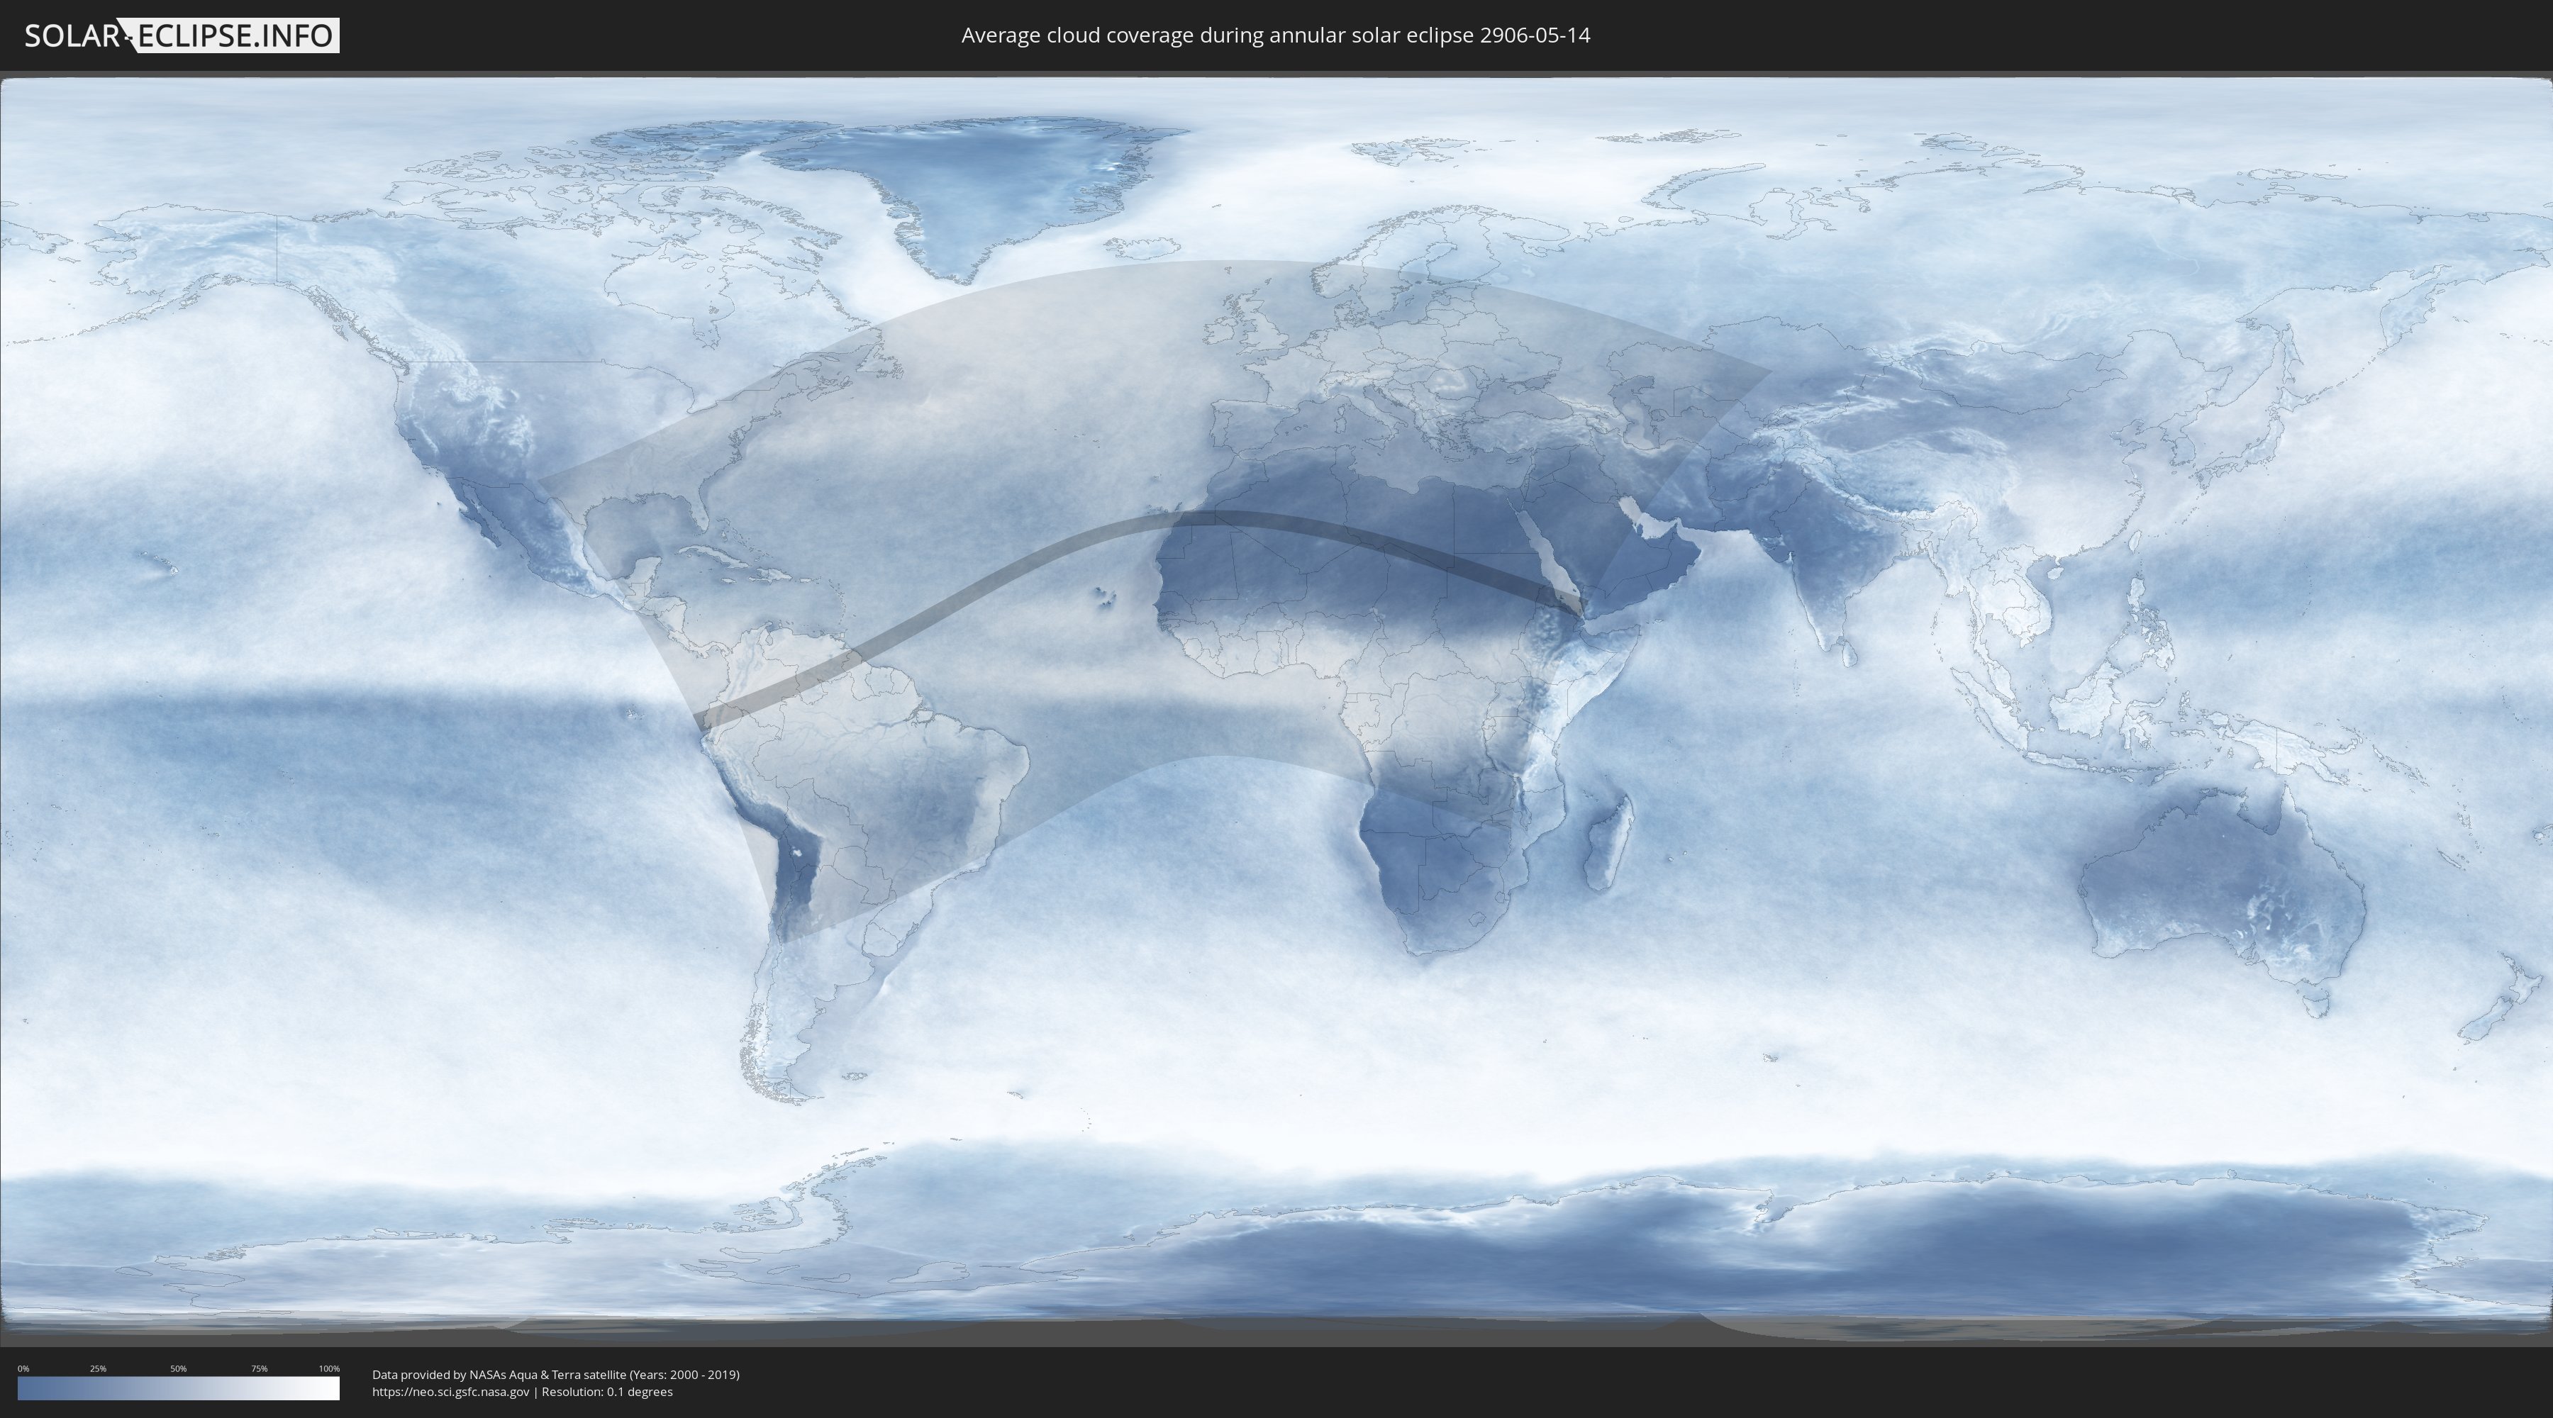This screenshot has height=1418, width=2553.
Task: Click the 100% legend label
Action: [x=329, y=1368]
